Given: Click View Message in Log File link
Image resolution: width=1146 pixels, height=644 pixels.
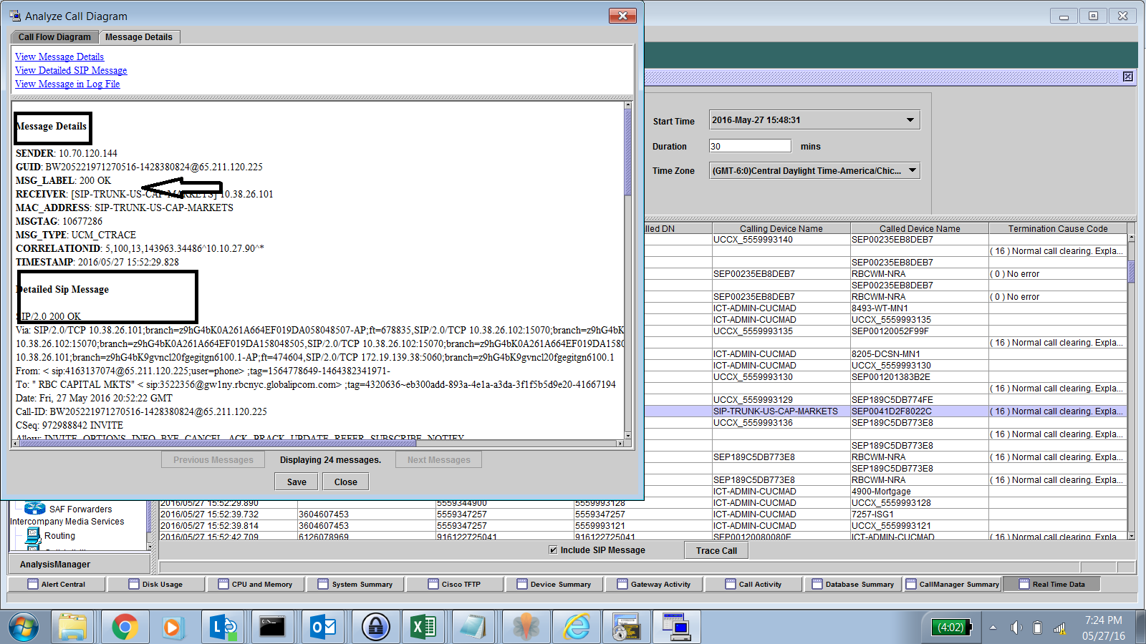Looking at the screenshot, I should [x=67, y=84].
